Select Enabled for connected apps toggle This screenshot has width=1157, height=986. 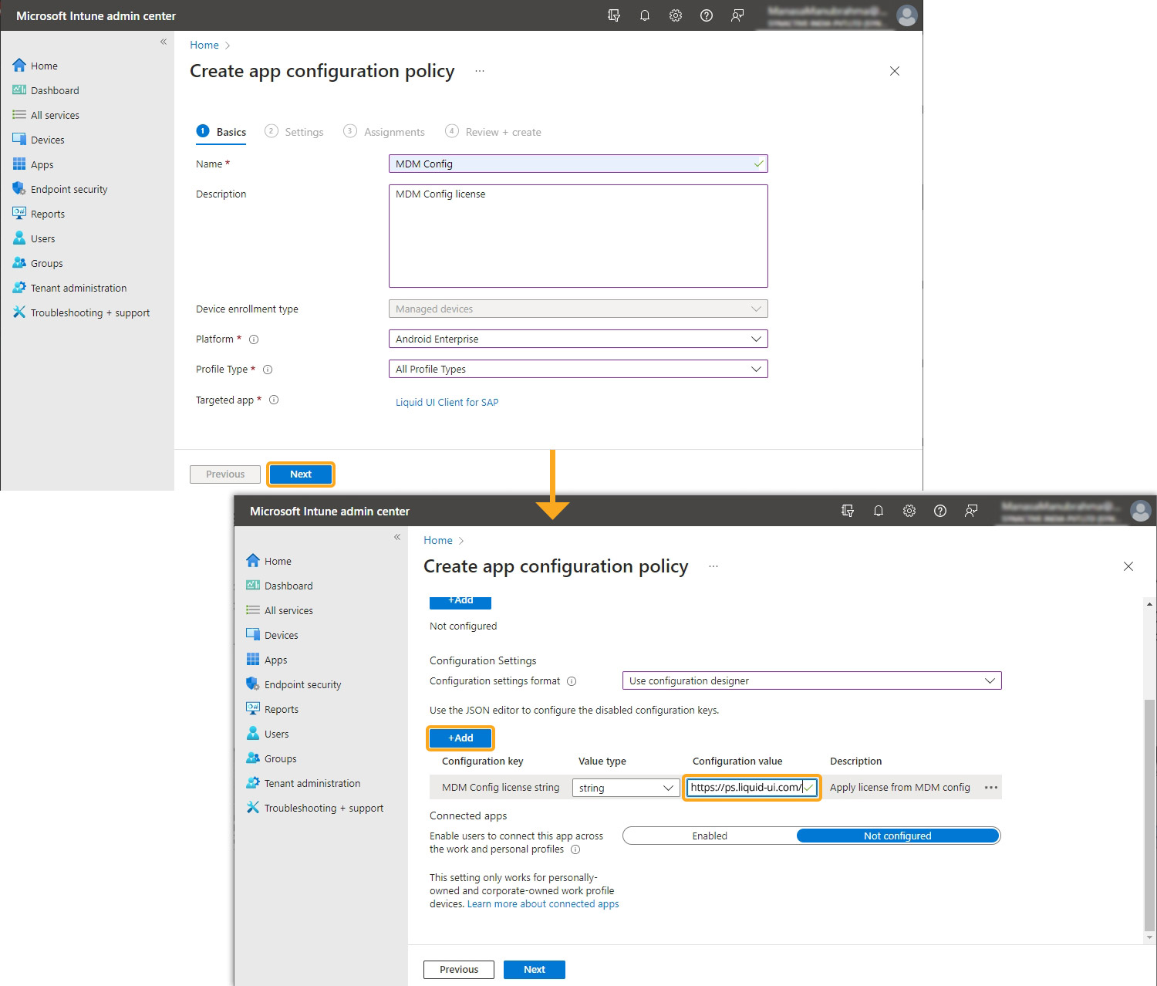[x=709, y=836]
